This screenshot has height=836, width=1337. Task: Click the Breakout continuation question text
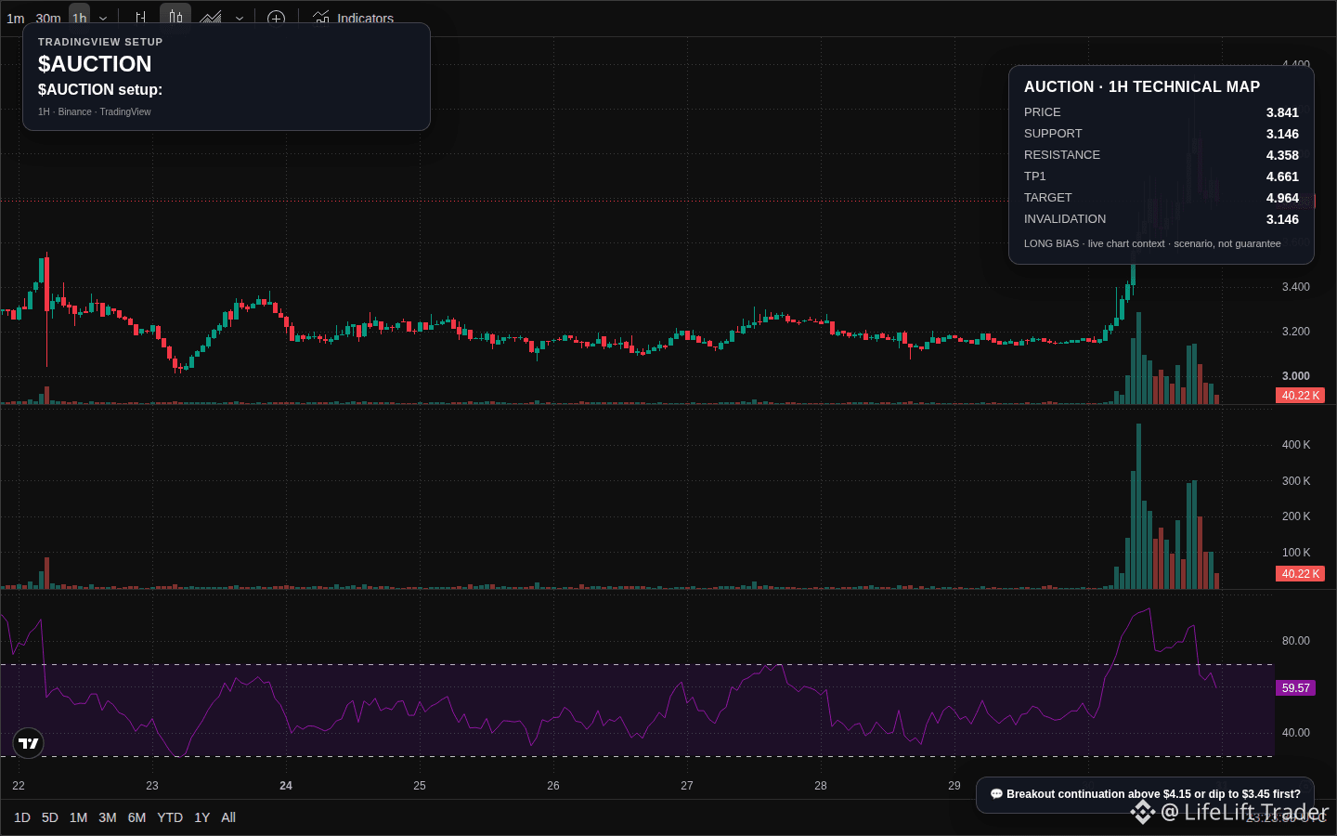1153,794
